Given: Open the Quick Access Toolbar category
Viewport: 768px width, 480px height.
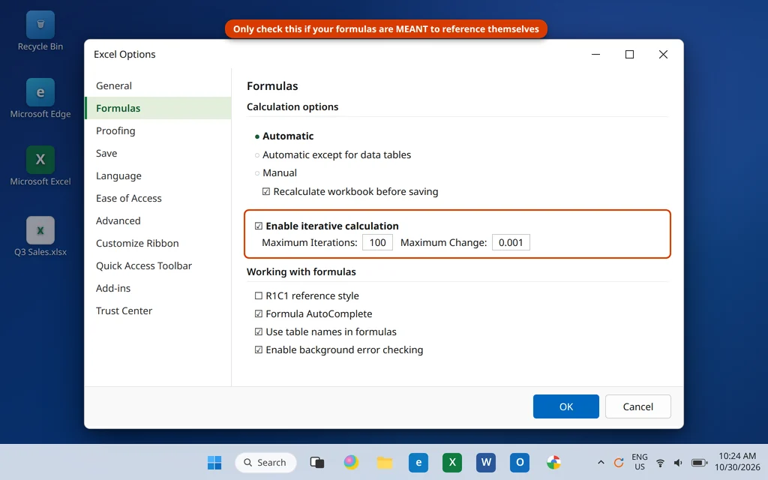Looking at the screenshot, I should (x=157, y=266).
